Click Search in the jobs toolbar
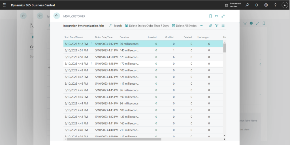This screenshot has height=145, width=290. tap(116, 26)
